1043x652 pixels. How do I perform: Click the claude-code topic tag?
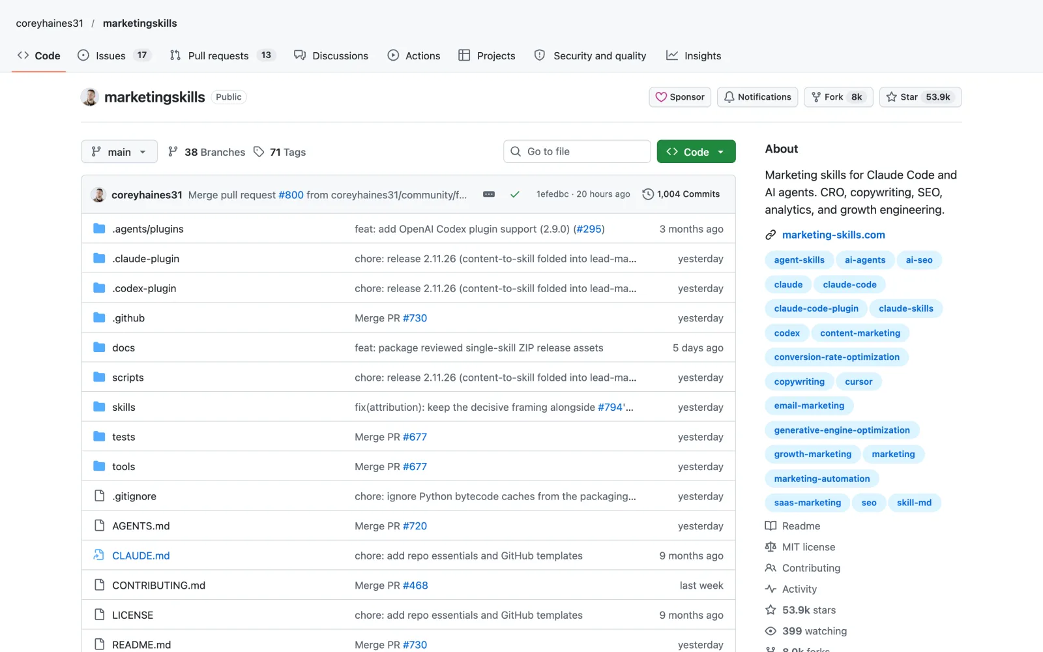coord(849,284)
